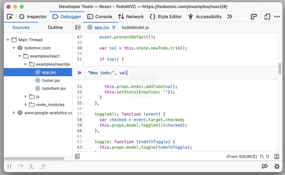Viewport: 285px width, 175px height.
Task: Click the examples/react/js folder icon
Action: coord(32,64)
